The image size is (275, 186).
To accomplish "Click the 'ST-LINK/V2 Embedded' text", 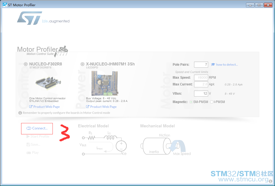I will click(44, 101).
